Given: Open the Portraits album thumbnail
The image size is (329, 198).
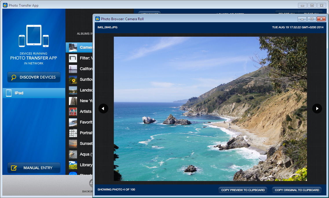Looking at the screenshot, I should pos(73,133).
